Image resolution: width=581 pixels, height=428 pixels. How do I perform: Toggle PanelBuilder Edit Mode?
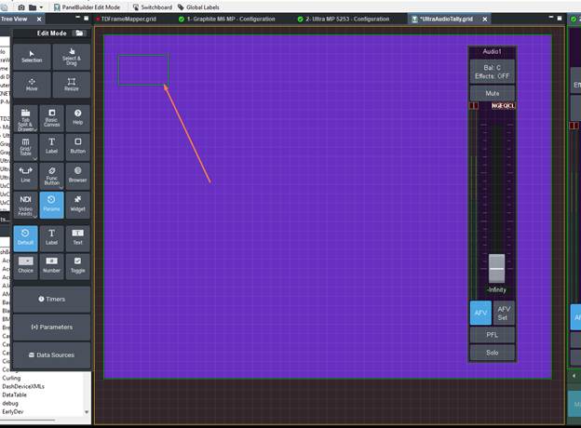pyautogui.click(x=88, y=7)
